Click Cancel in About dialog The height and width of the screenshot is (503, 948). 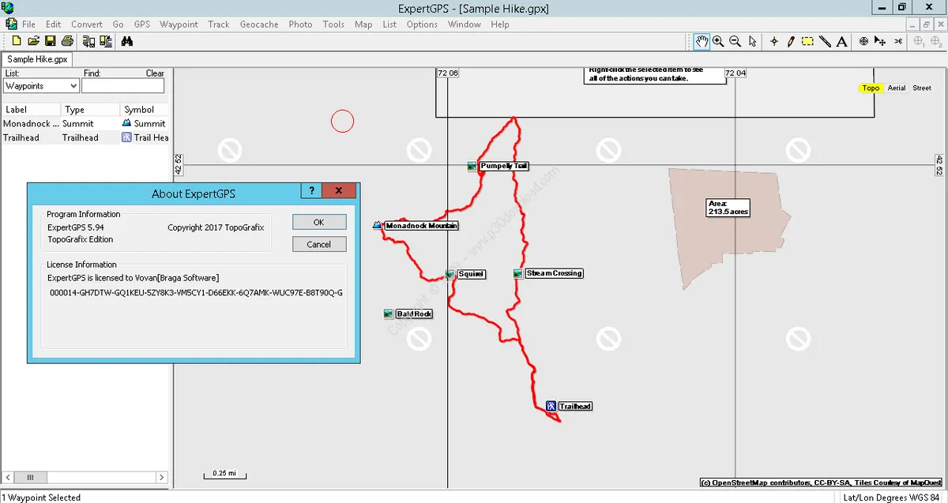[319, 244]
